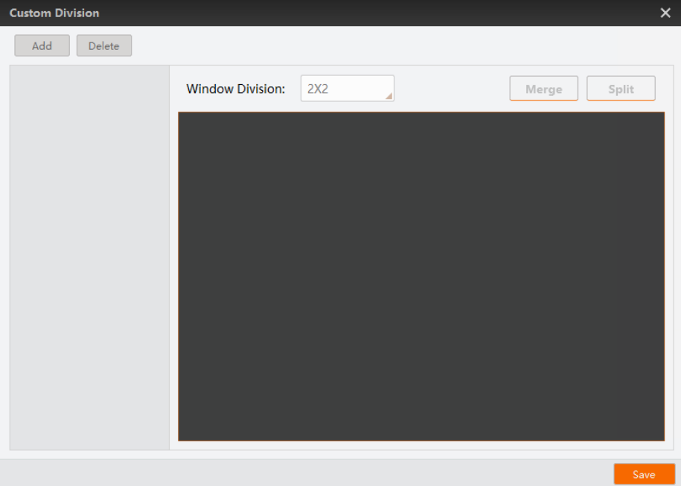Viewport: 681px width, 486px height.
Task: Click the dropdown corner triangle arrow
Action: click(x=389, y=96)
